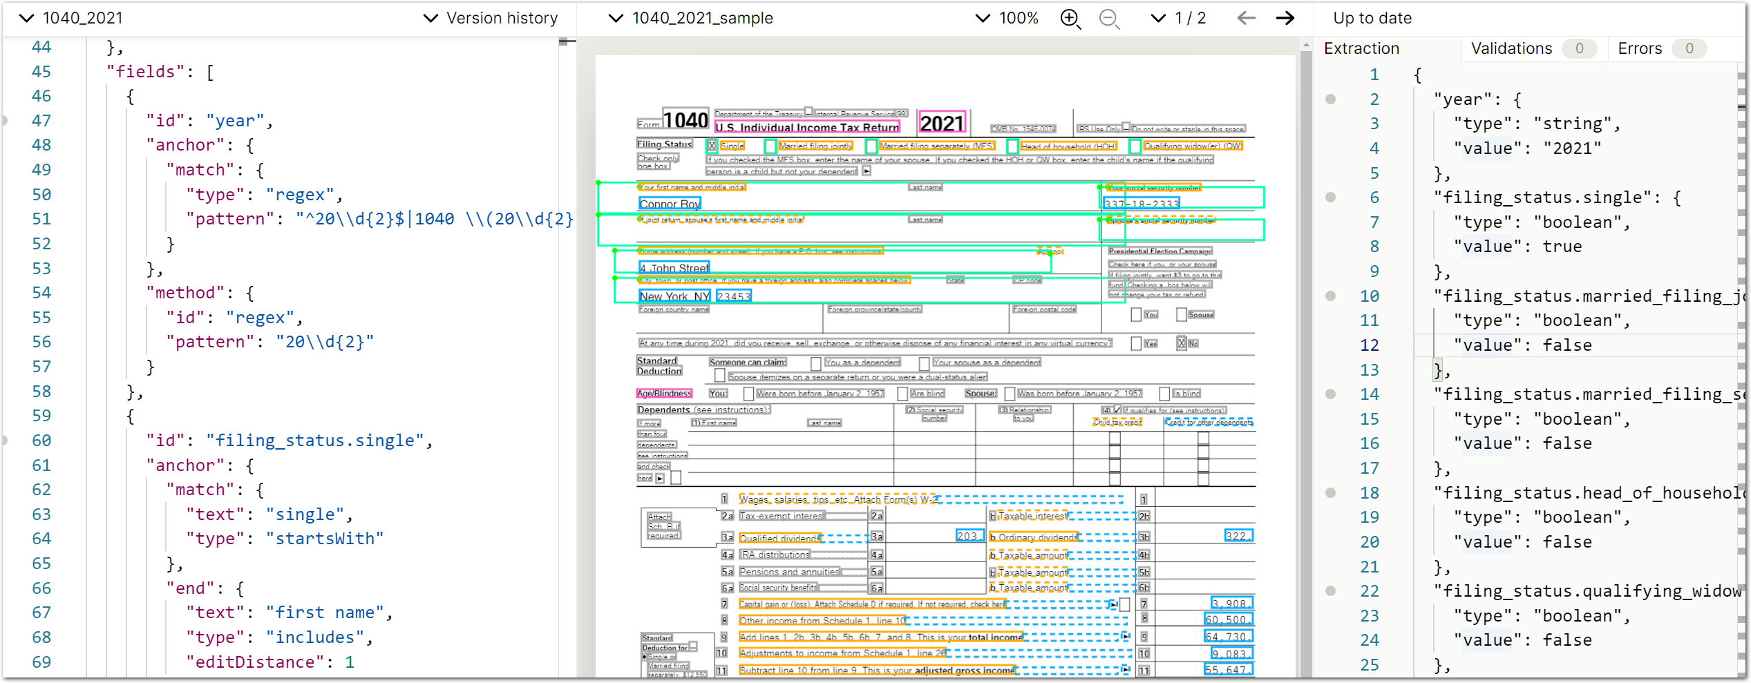The image size is (1751, 683).
Task: Click marker beside filing_status.head_of_household line
Action: coord(1331,493)
